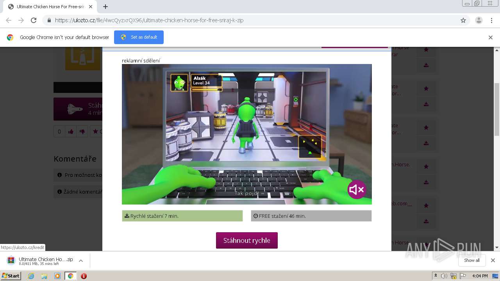The image size is (500, 281).
Task: Reload the current page
Action: tap(34, 20)
